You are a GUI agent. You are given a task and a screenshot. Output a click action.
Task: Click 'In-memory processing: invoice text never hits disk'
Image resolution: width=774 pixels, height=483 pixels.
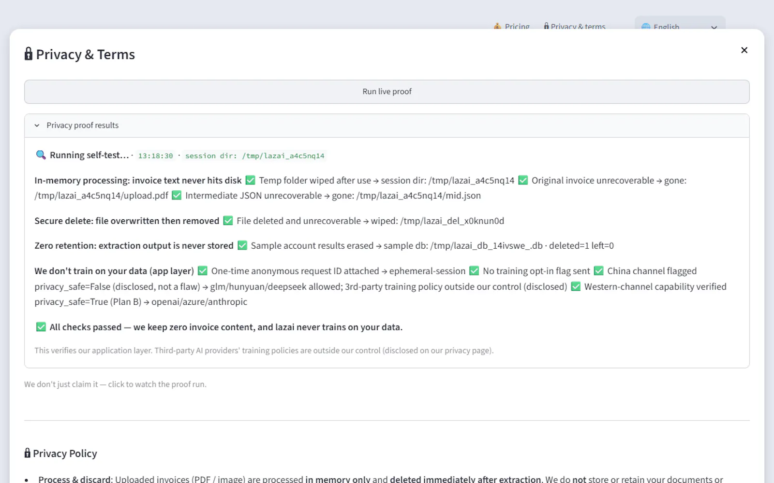138,180
